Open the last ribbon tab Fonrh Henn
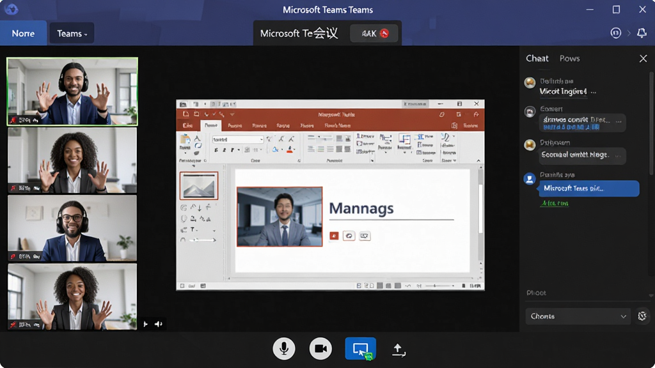 (x=338, y=126)
